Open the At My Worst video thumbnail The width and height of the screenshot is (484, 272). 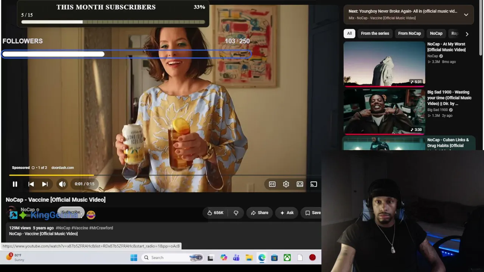(384, 63)
